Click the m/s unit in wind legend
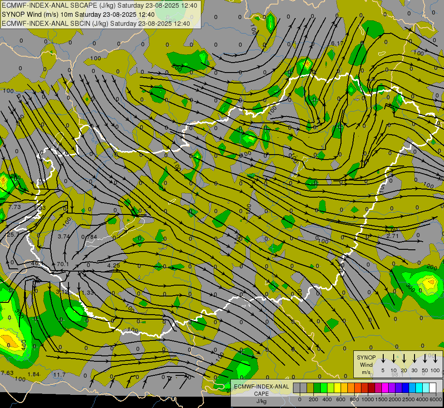 [x=366, y=372]
